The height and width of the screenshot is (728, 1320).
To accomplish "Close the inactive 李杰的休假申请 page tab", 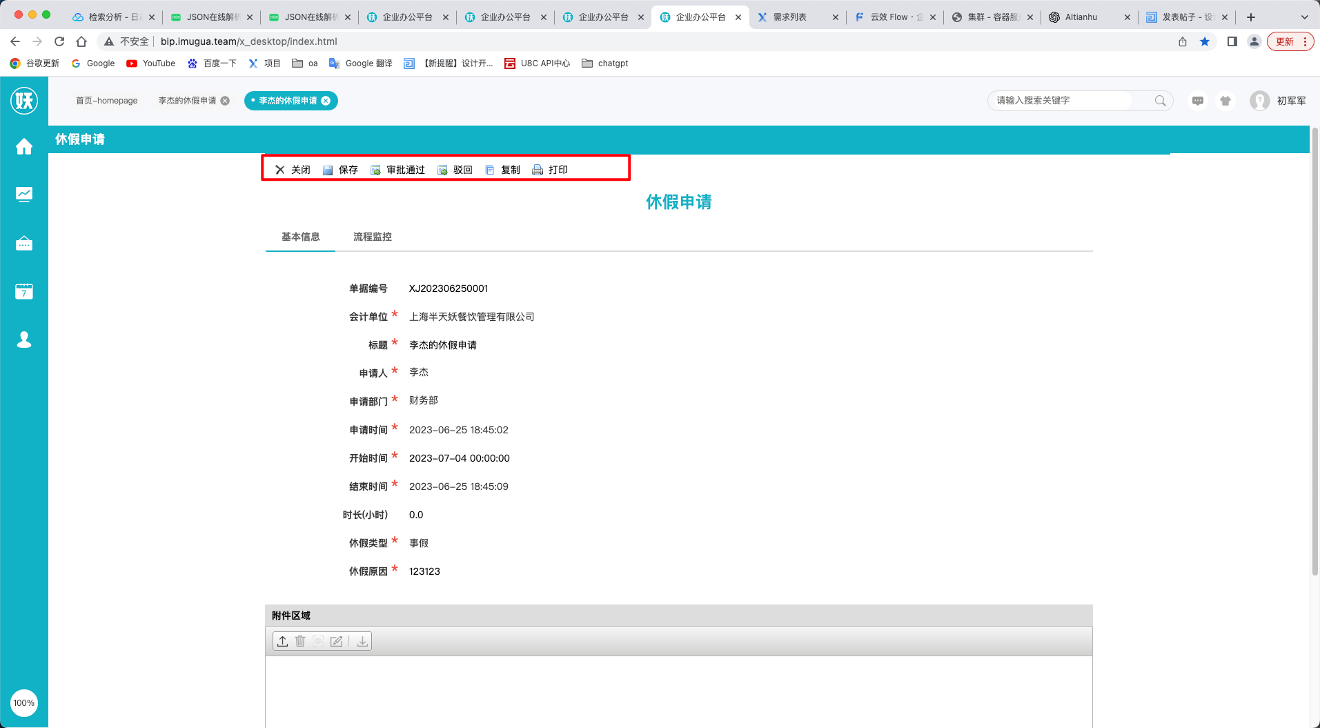I will pyautogui.click(x=225, y=101).
